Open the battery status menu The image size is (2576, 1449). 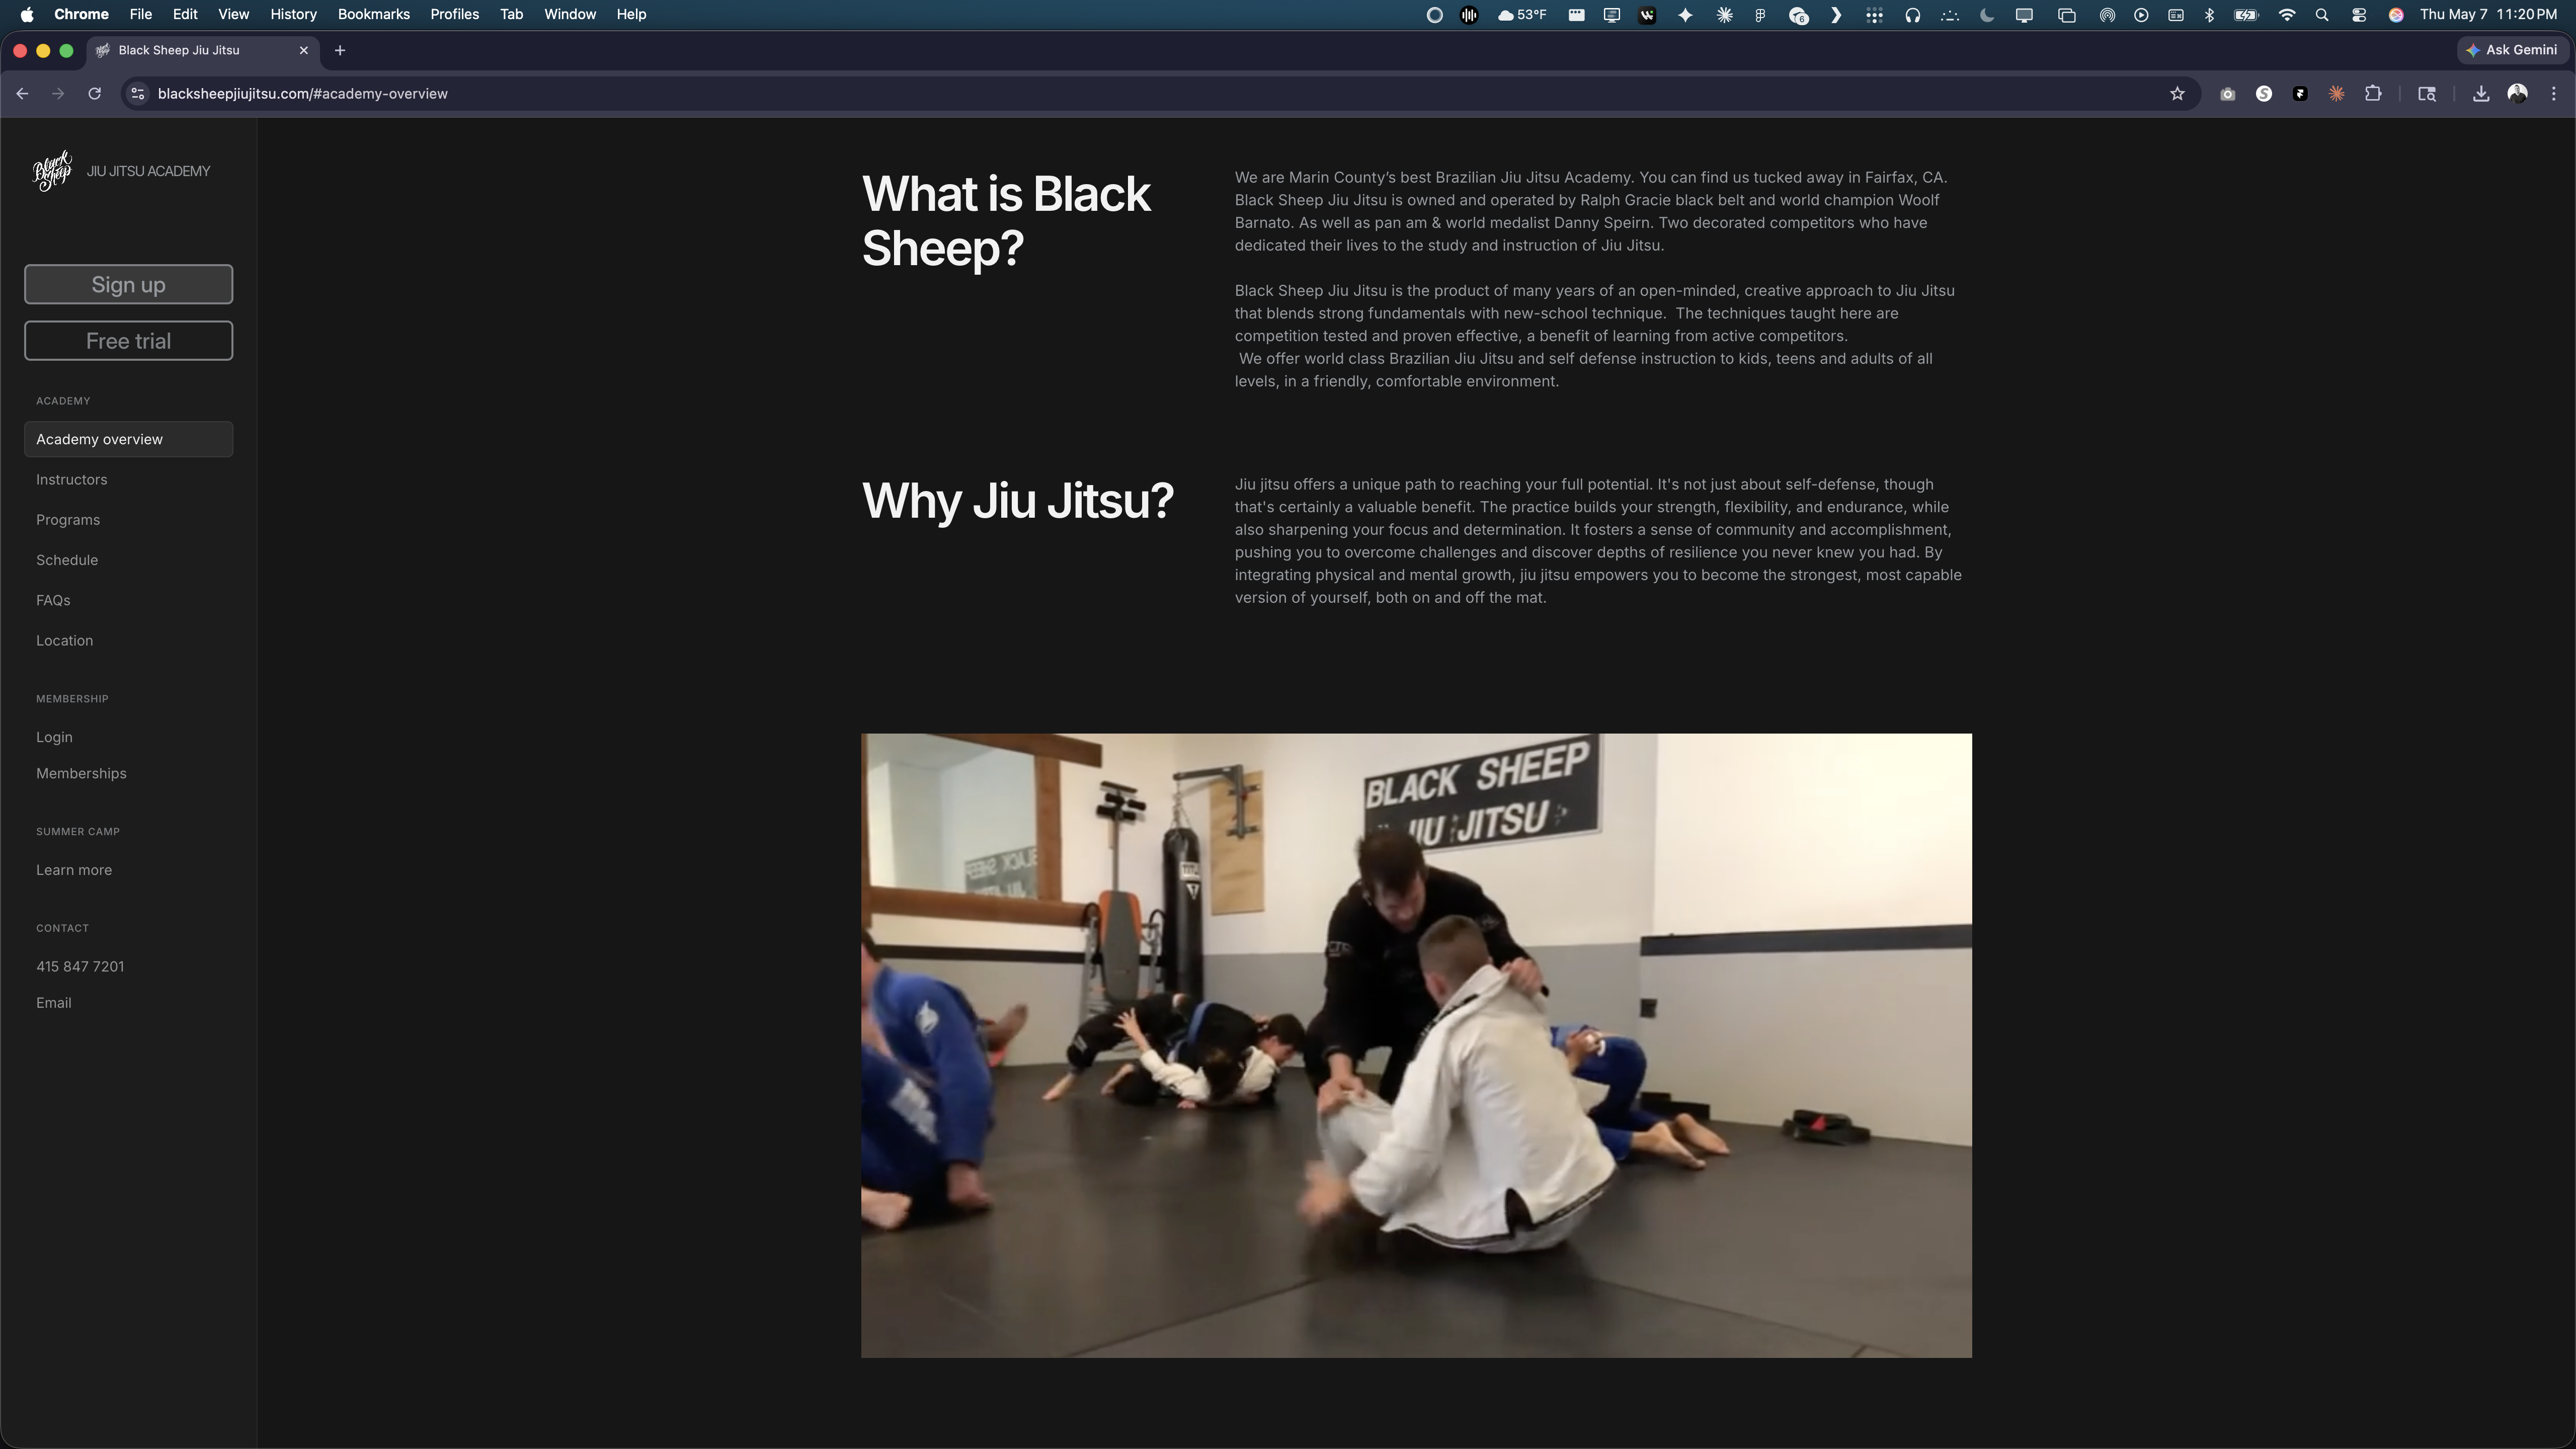click(2246, 14)
